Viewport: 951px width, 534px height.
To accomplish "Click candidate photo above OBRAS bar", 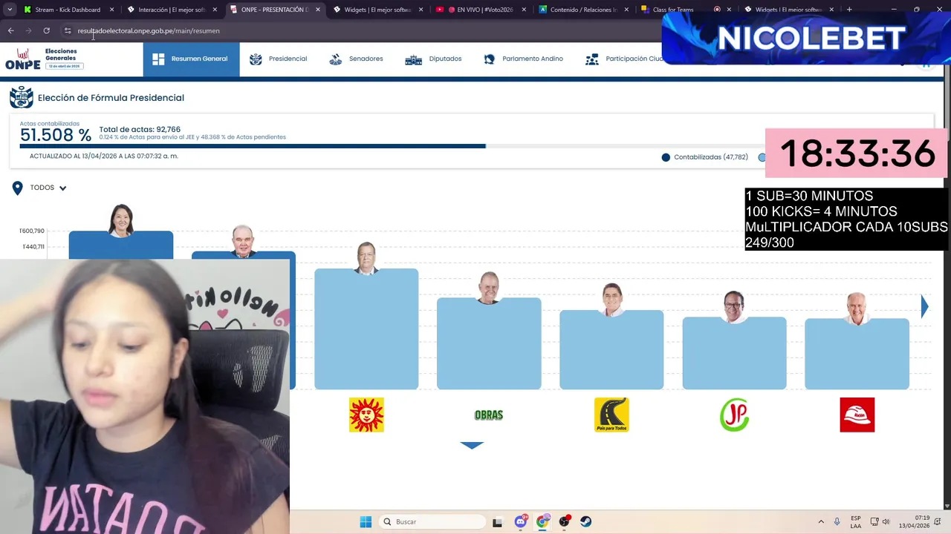I will pos(489,288).
